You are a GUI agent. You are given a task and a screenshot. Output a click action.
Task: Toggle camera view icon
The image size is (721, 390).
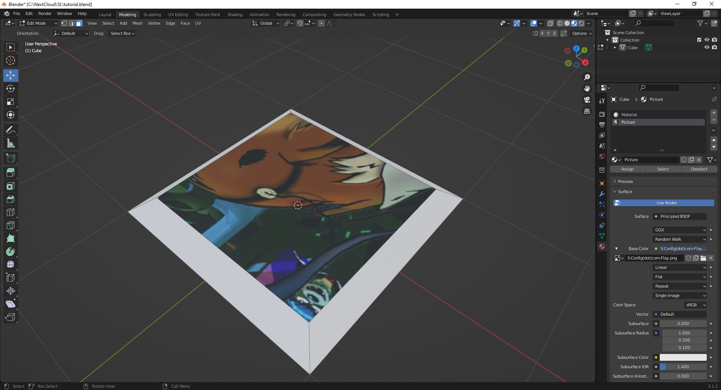(x=587, y=100)
